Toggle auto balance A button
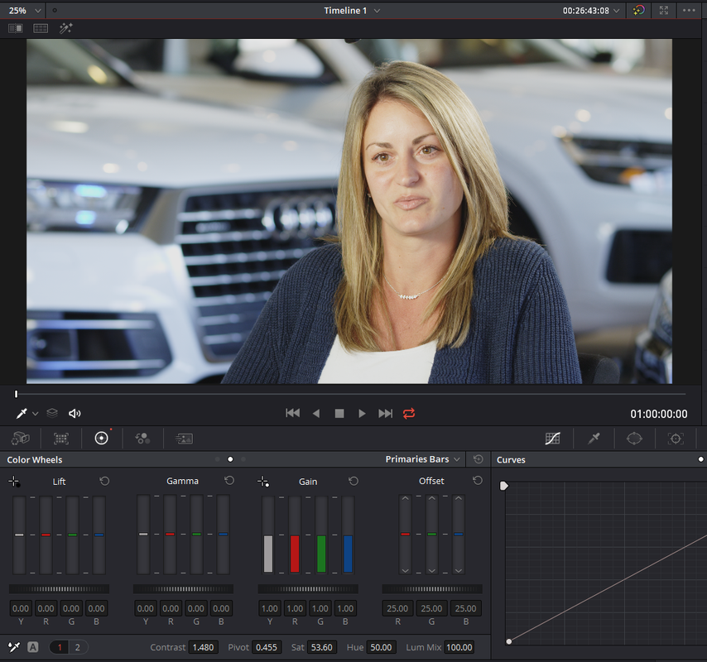Viewport: 707px width, 662px height. (32, 647)
